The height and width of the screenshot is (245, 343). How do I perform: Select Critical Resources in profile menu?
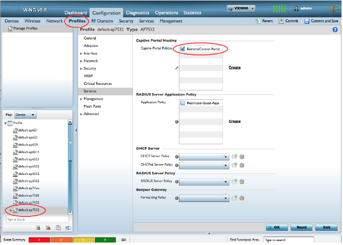click(x=97, y=83)
